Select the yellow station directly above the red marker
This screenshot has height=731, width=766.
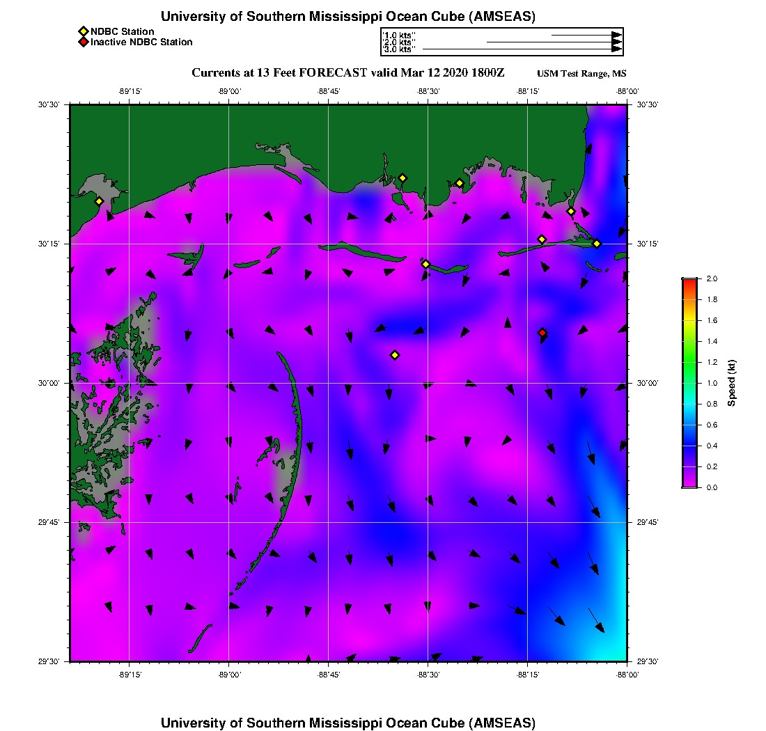pos(542,239)
